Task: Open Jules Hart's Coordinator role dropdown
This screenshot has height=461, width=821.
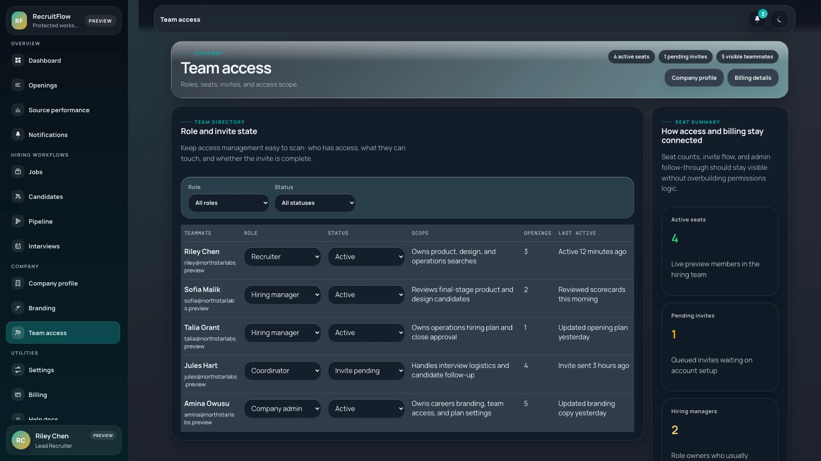Action: tap(283, 371)
